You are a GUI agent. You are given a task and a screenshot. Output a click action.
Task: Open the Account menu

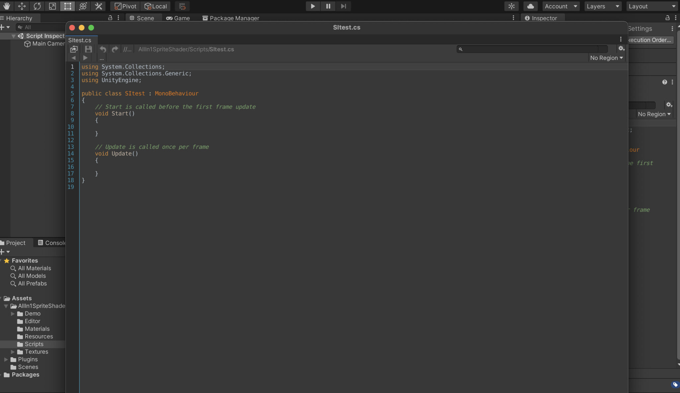coord(560,6)
